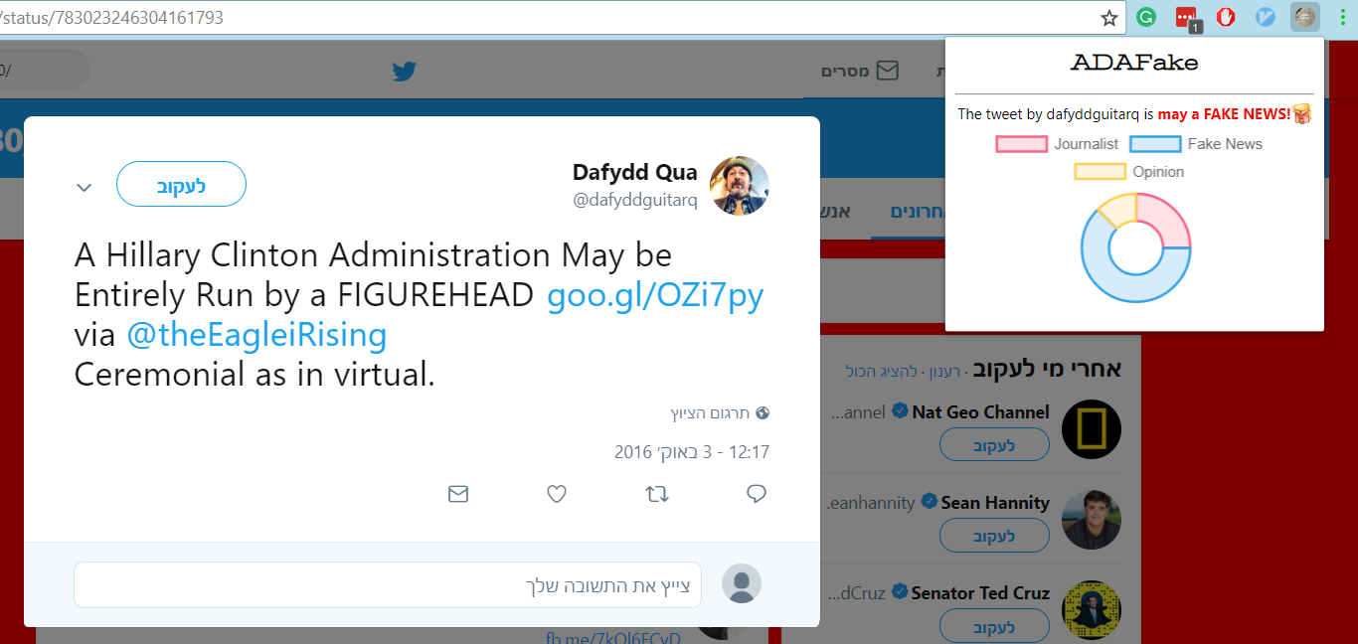Open the blue circular extension icon

click(1265, 17)
